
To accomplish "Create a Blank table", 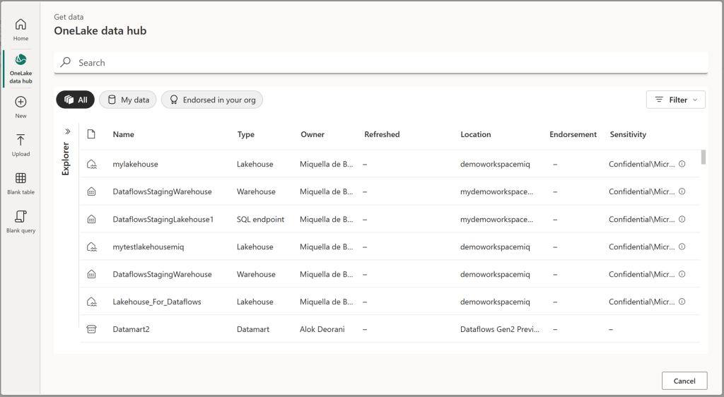I will pyautogui.click(x=21, y=183).
